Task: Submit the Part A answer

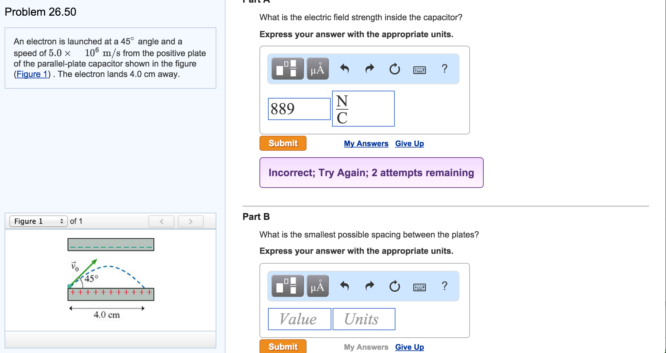Action: coord(283,143)
